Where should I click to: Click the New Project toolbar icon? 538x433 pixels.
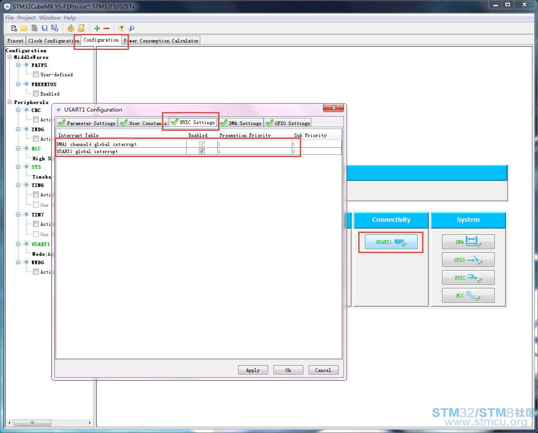(14, 28)
